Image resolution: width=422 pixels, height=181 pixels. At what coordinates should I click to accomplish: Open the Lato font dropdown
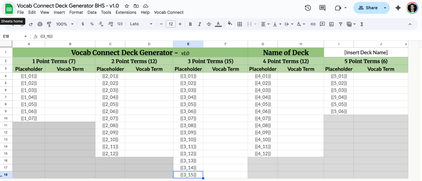click(140, 24)
